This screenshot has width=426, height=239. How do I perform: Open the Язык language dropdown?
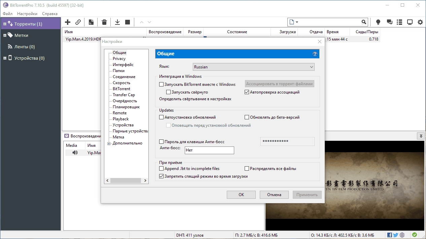point(254,67)
